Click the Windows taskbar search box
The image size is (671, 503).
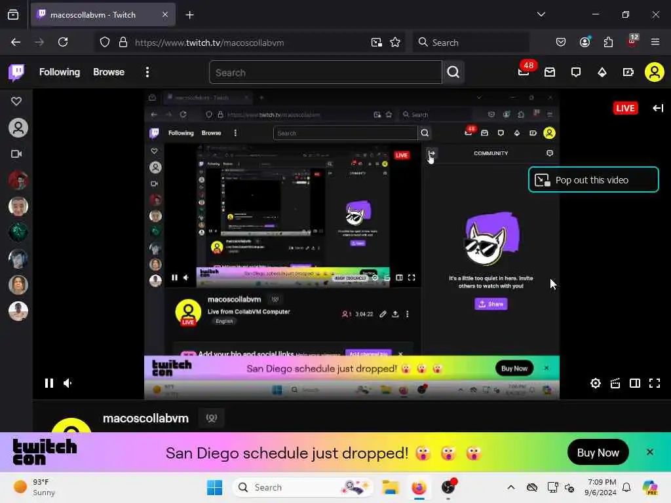[302, 487]
